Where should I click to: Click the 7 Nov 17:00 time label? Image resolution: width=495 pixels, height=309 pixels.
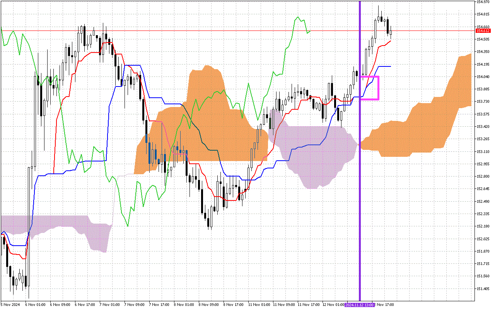[x=159, y=305]
